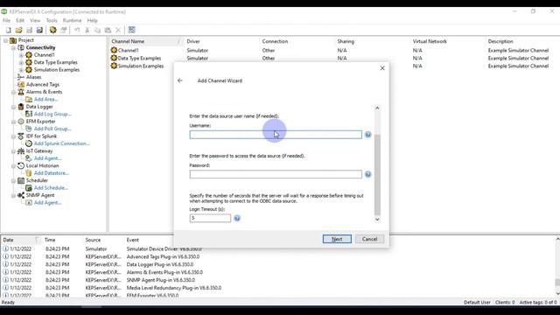
Task: Click the Undo toolbar icon
Action: pos(77,30)
